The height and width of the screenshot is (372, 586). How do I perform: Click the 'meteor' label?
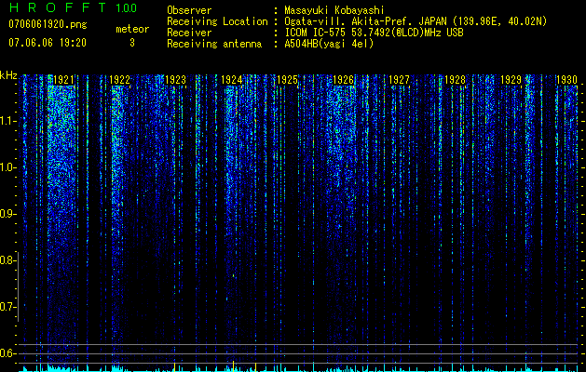point(132,29)
